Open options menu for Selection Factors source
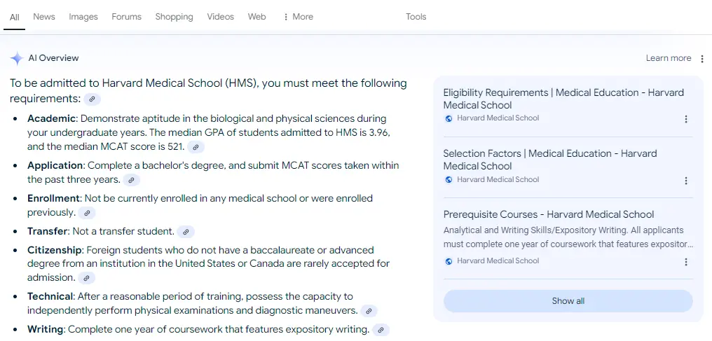The width and height of the screenshot is (712, 341). coord(686,181)
